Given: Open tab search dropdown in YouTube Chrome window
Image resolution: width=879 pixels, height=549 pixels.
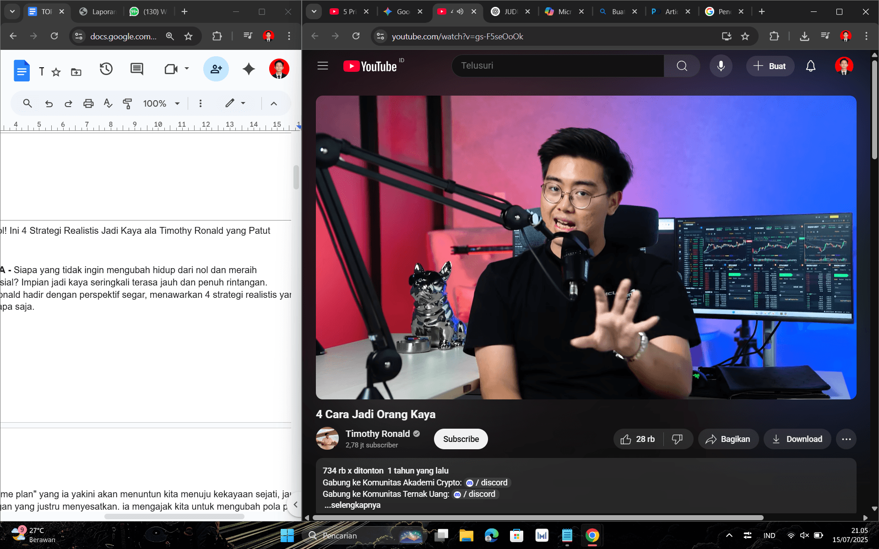Looking at the screenshot, I should (314, 11).
